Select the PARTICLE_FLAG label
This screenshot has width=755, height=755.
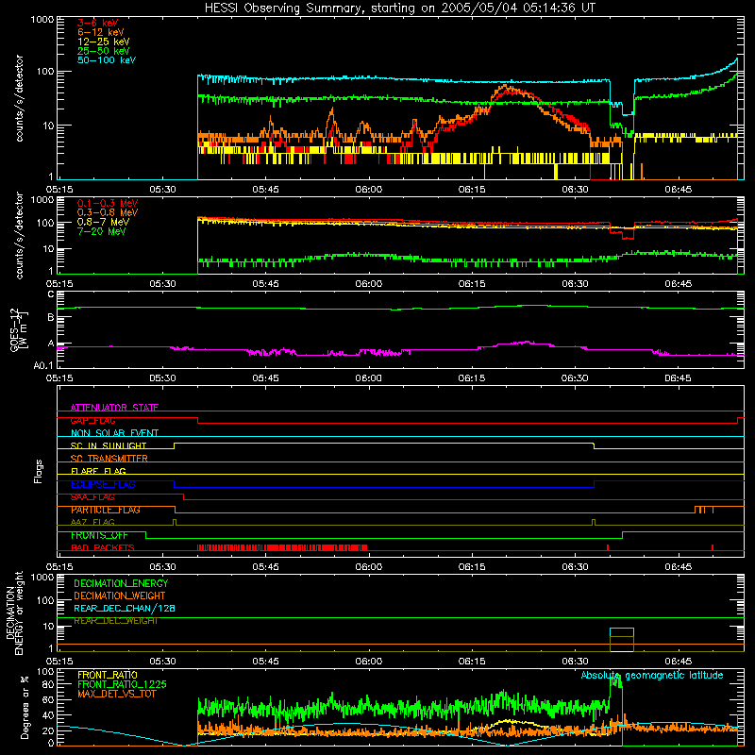[x=106, y=510]
